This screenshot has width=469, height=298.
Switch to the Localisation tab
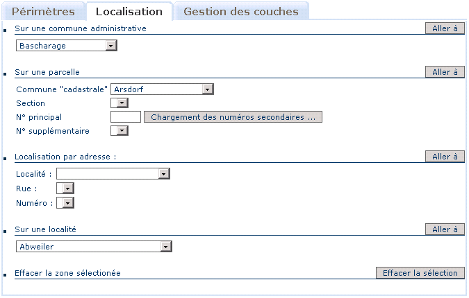click(x=129, y=12)
